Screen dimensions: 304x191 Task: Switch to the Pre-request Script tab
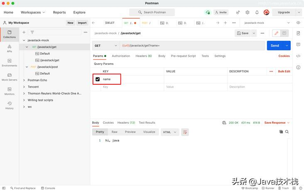[x=183, y=56]
